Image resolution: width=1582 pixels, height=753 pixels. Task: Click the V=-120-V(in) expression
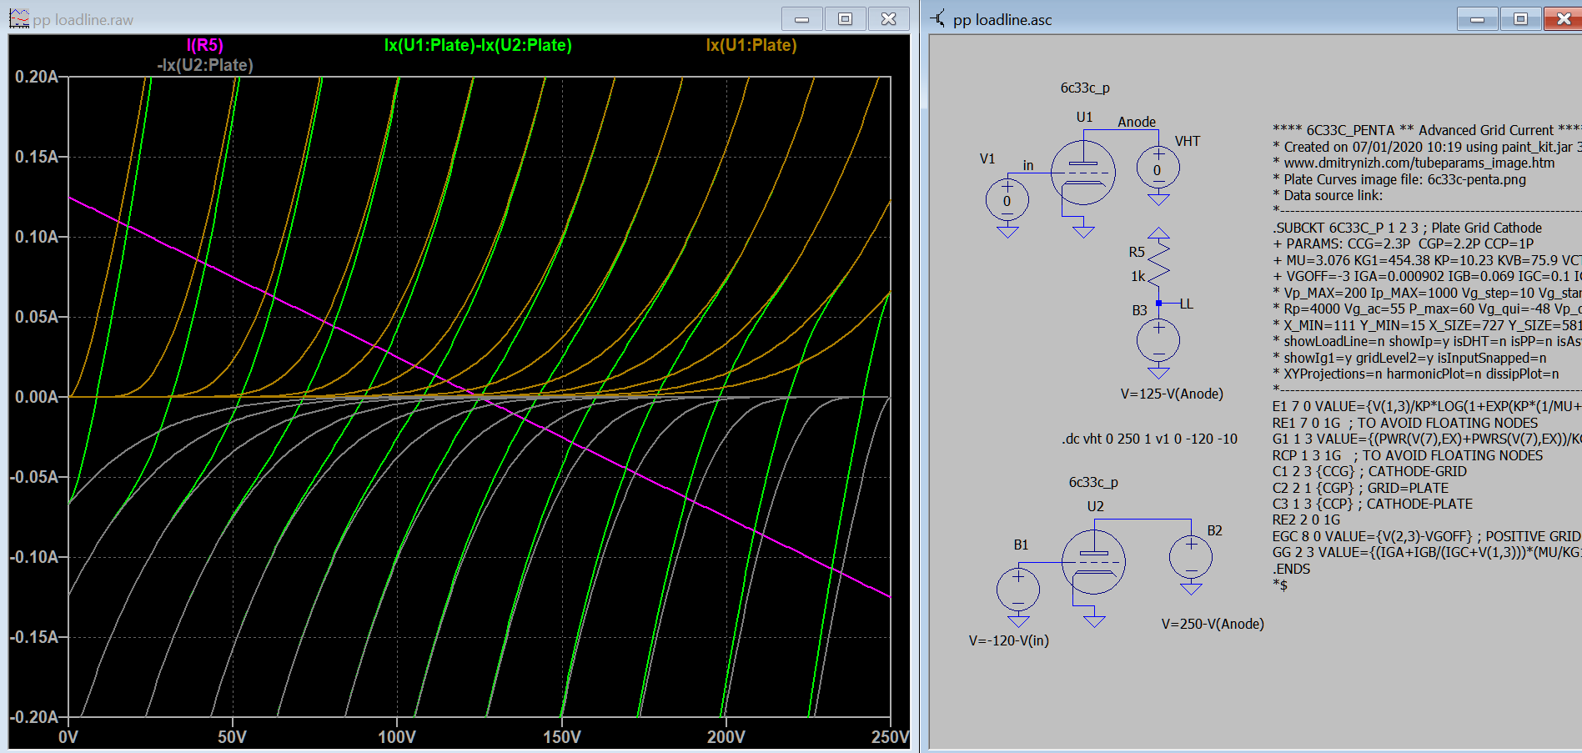coord(1009,640)
